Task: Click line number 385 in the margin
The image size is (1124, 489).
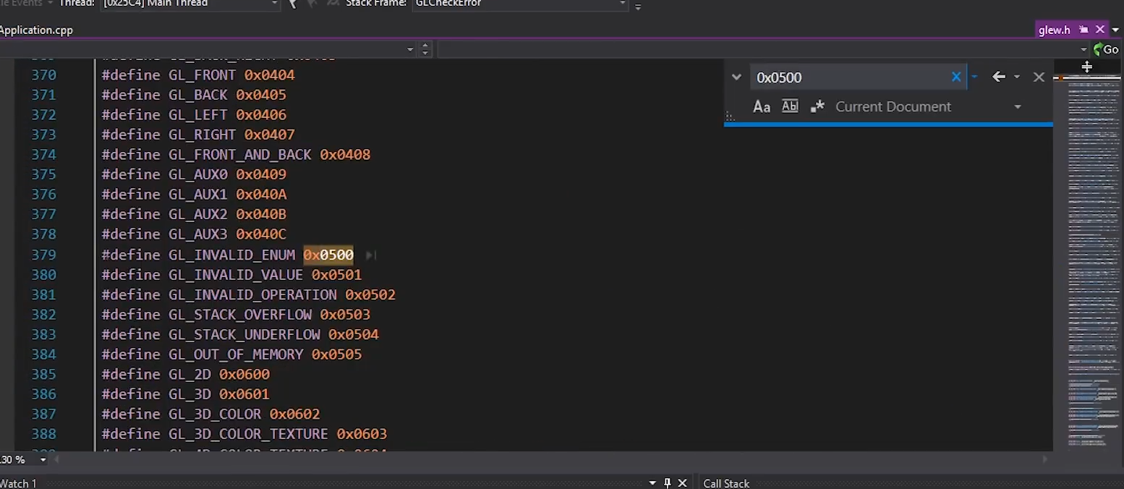Action: pos(43,374)
